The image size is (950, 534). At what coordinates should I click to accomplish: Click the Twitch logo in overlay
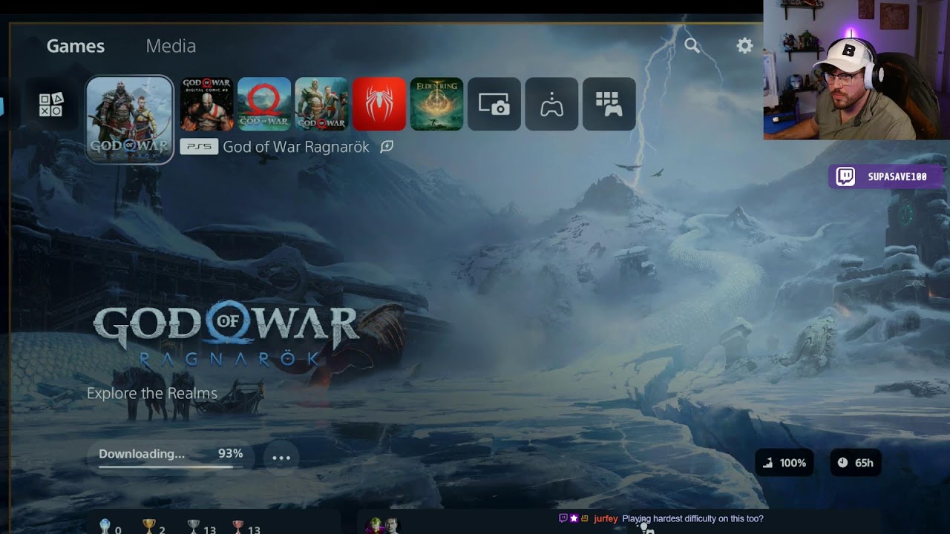pos(845,177)
